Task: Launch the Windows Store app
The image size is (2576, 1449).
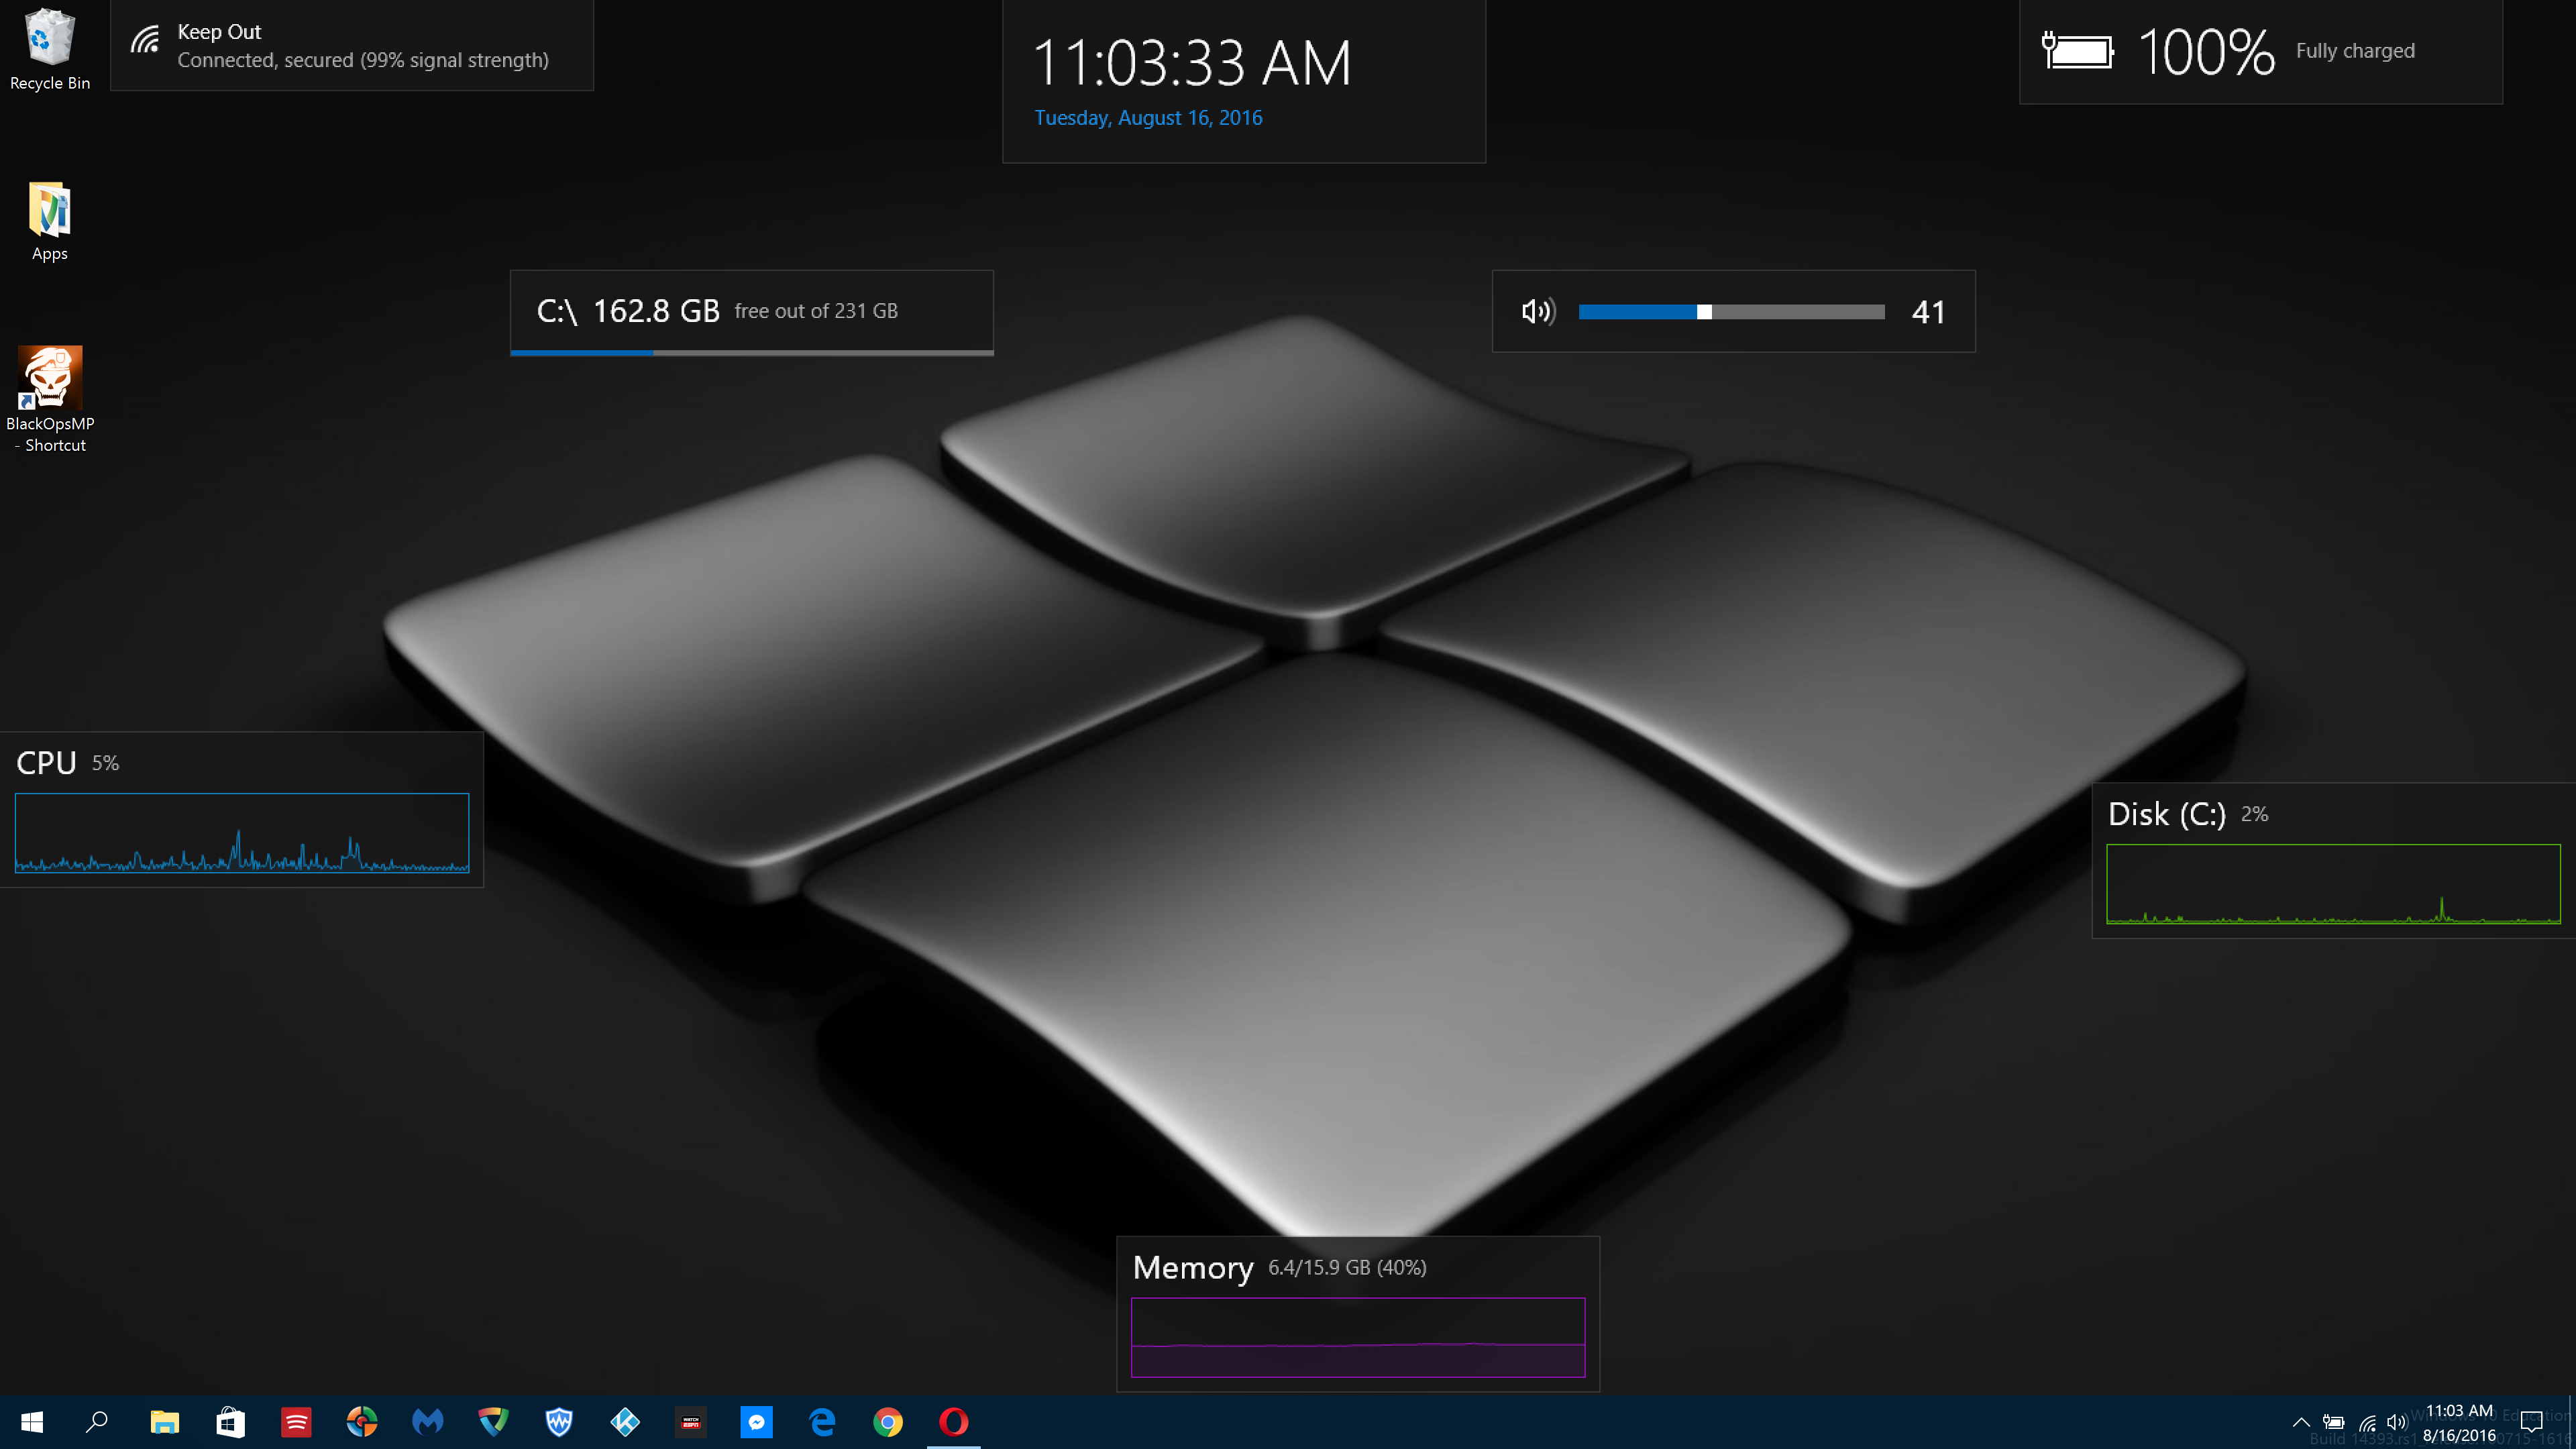Action: point(230,1421)
